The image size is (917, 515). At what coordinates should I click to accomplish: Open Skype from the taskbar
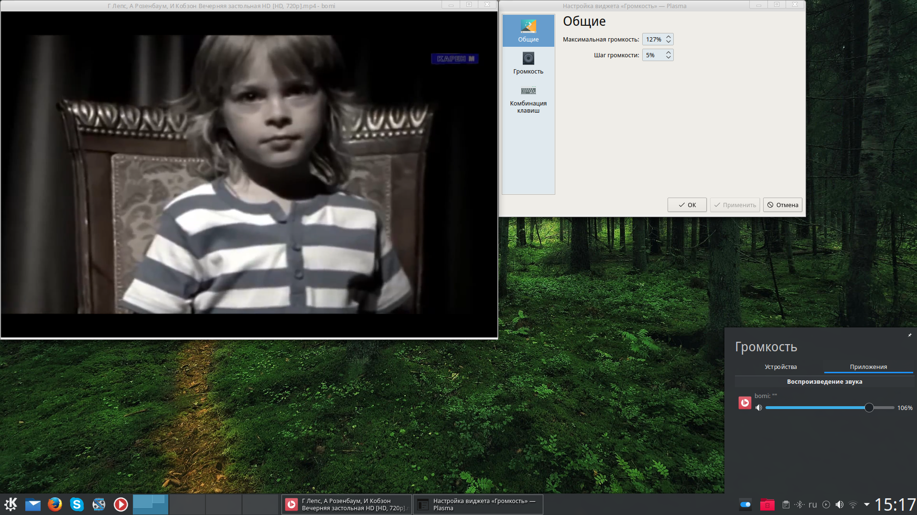[x=77, y=504]
